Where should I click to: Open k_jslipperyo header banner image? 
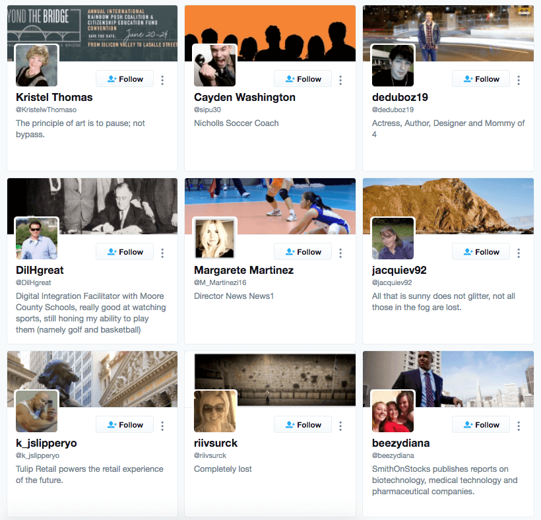[92, 379]
